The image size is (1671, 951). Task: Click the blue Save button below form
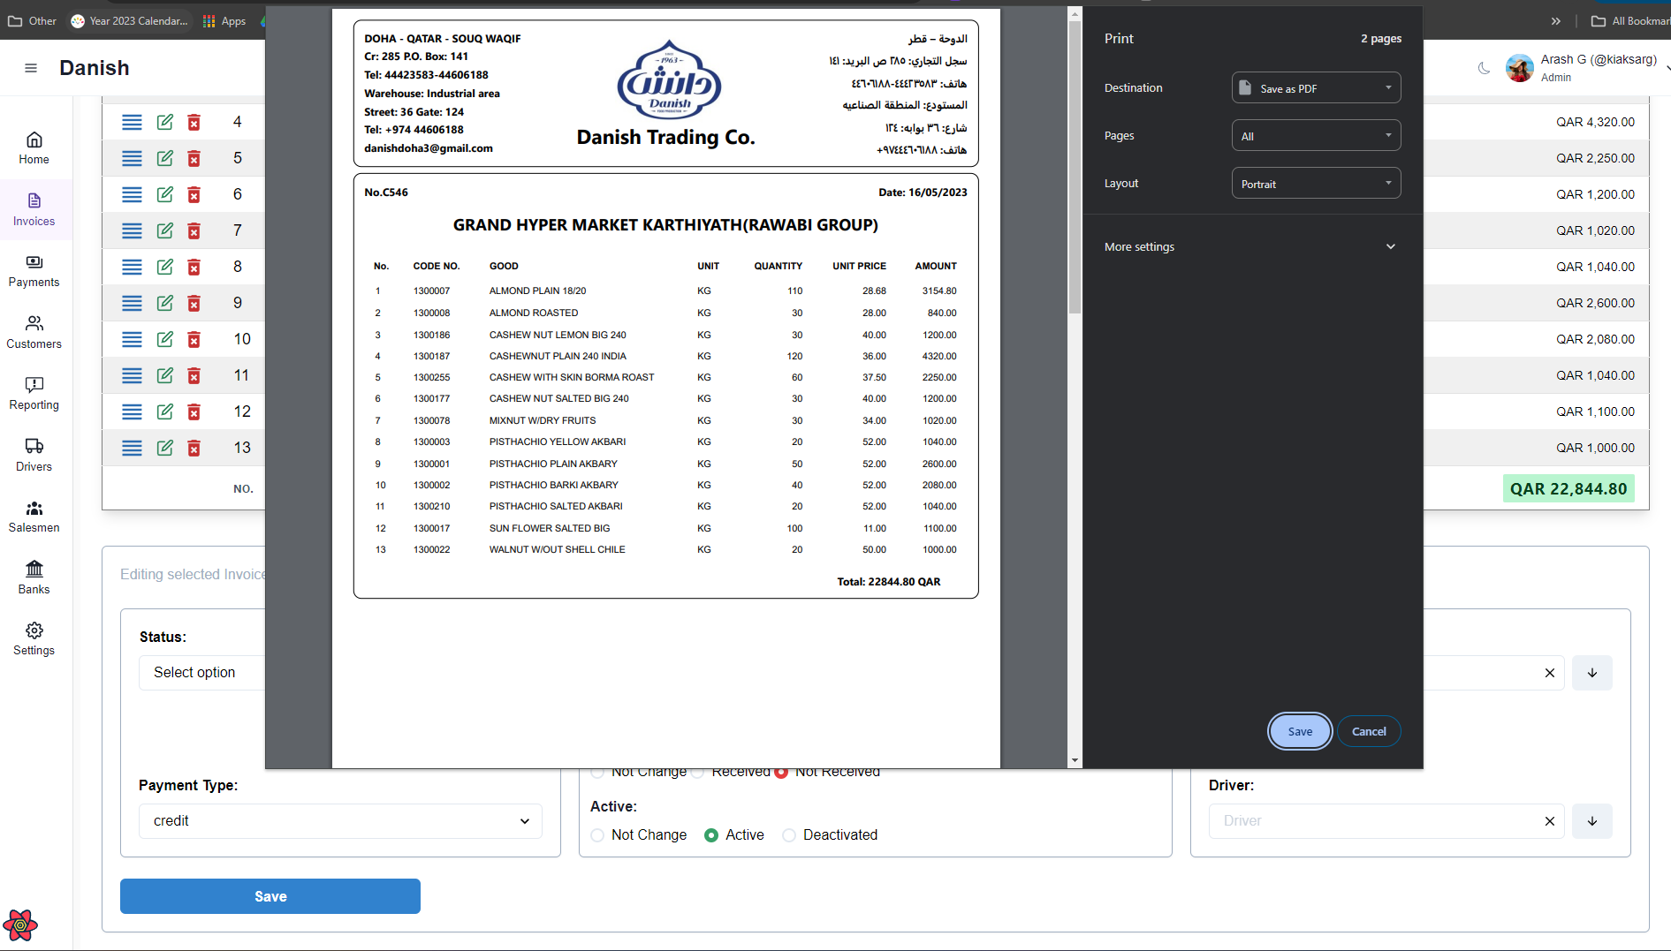(x=270, y=896)
